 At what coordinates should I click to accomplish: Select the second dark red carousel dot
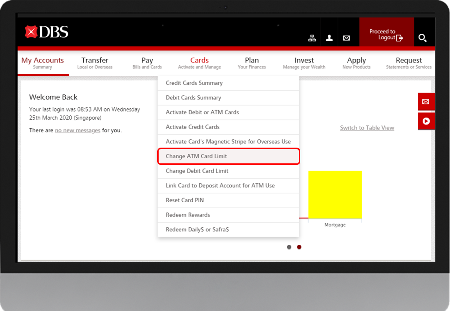[299, 247]
